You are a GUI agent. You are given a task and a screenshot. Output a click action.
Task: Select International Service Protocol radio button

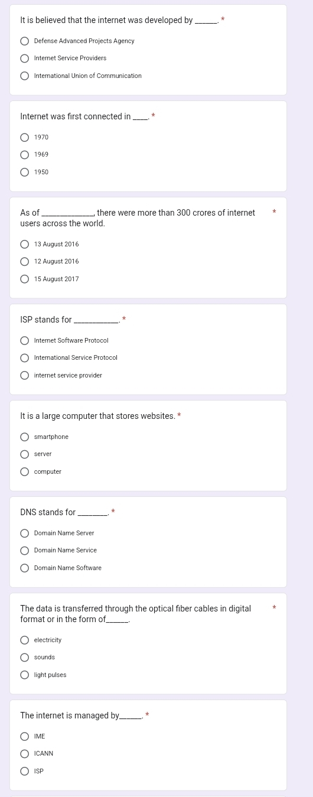[25, 358]
